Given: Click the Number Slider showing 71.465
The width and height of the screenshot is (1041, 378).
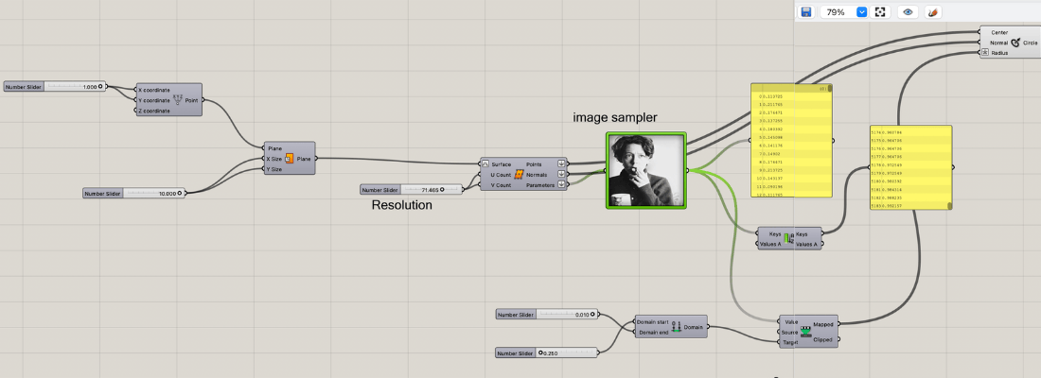Looking at the screenshot, I should tap(412, 190).
